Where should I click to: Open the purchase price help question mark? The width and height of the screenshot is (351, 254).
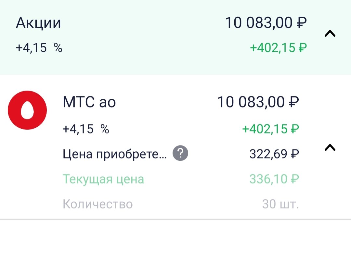coord(180,154)
